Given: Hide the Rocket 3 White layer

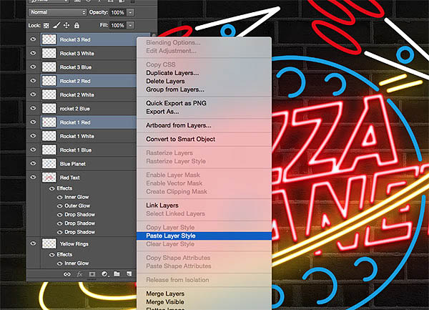Looking at the screenshot, I should [x=33, y=52].
